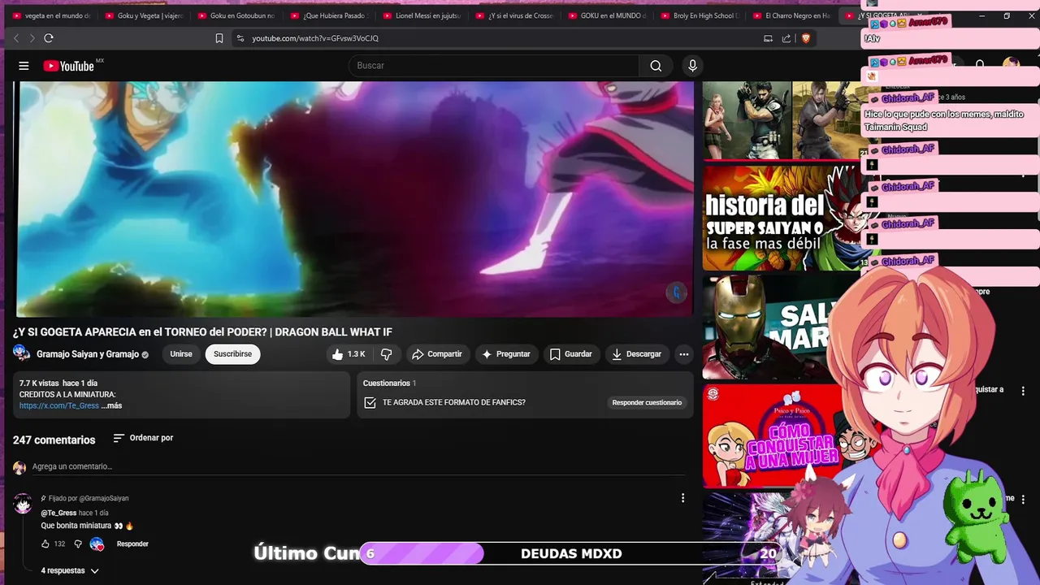Go forward in browser history
Image resolution: width=1040 pixels, height=585 pixels.
(32, 38)
